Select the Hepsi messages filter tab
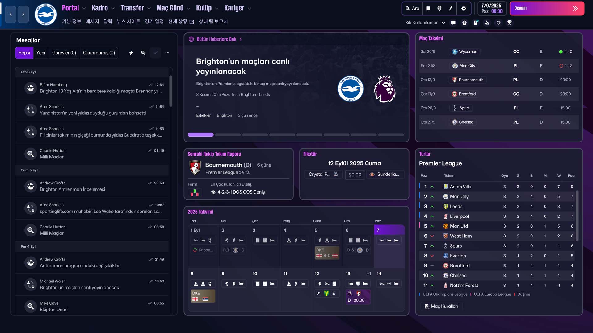This screenshot has height=333, width=593. tap(24, 53)
